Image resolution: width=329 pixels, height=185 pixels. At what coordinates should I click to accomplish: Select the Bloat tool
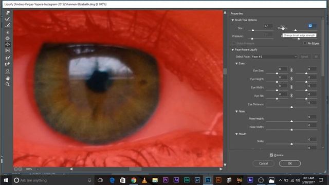click(x=8, y=45)
